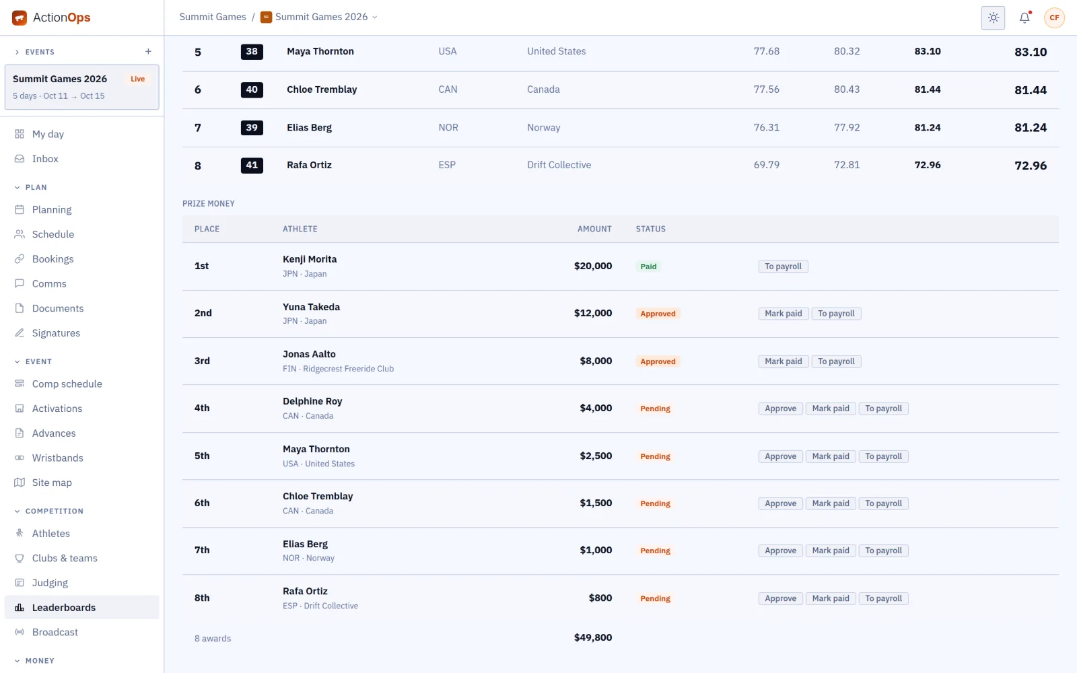Click the Clubs & teams shield icon

pyautogui.click(x=20, y=558)
